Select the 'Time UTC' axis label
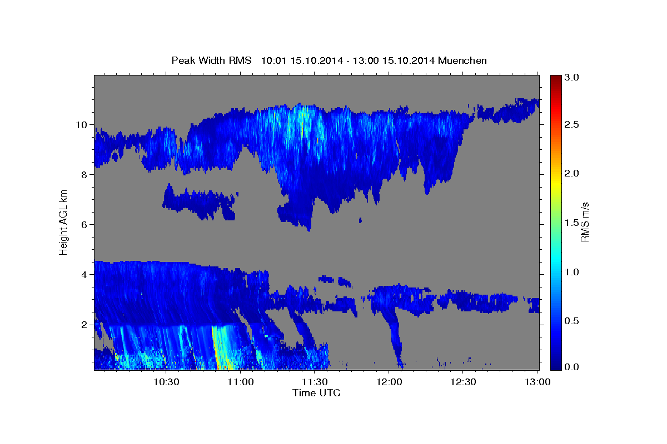The height and width of the screenshot is (444, 667). coord(316,393)
